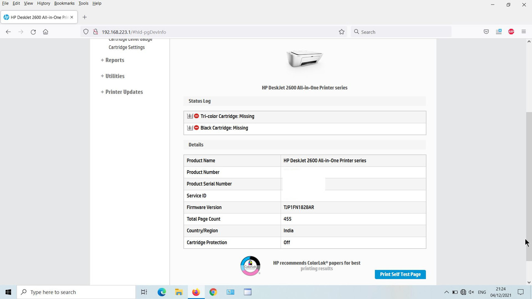Click the Firmware Version label
The image size is (532, 299).
click(204, 207)
